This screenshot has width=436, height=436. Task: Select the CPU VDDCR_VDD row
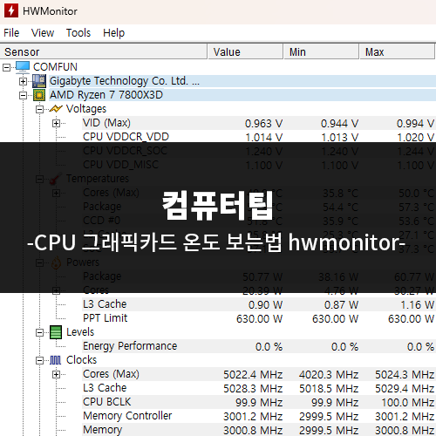click(259, 137)
